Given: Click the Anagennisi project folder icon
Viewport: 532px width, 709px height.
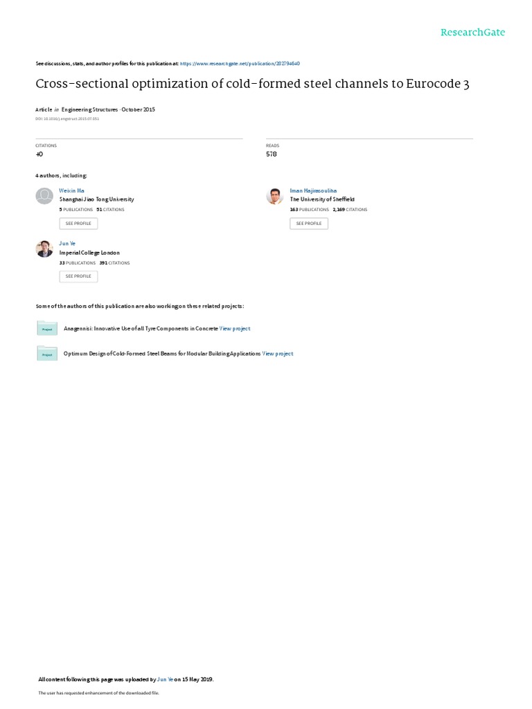Looking at the screenshot, I should pyautogui.click(x=47, y=328).
